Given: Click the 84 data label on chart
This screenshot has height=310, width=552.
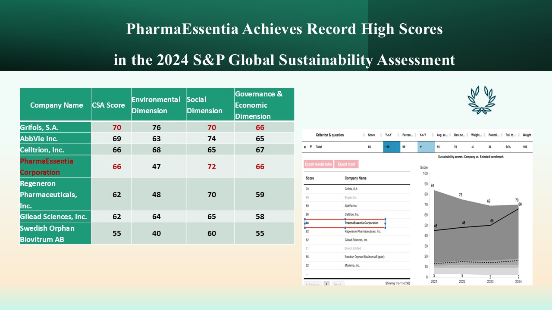Looking at the screenshot, I should coord(432,186).
